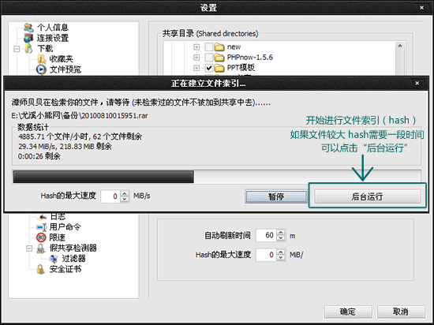
Task: Confirm settings with the 确定 button
Action: [348, 312]
